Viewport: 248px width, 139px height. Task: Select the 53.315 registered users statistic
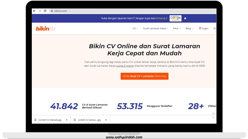click(130, 106)
